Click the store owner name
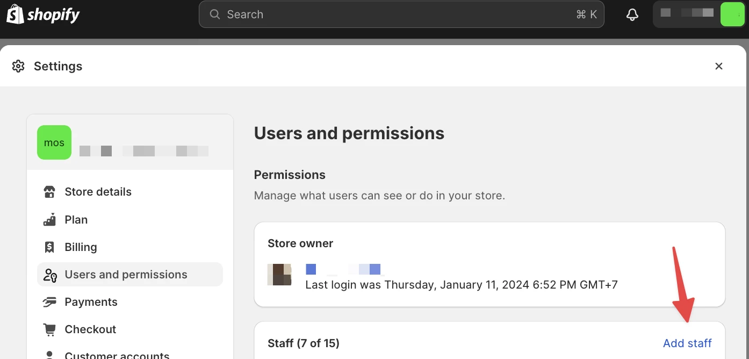Viewport: 749px width, 359px height. point(343,269)
